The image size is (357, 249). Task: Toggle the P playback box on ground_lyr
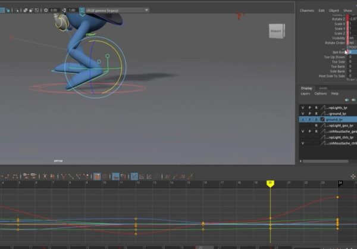tap(309, 113)
